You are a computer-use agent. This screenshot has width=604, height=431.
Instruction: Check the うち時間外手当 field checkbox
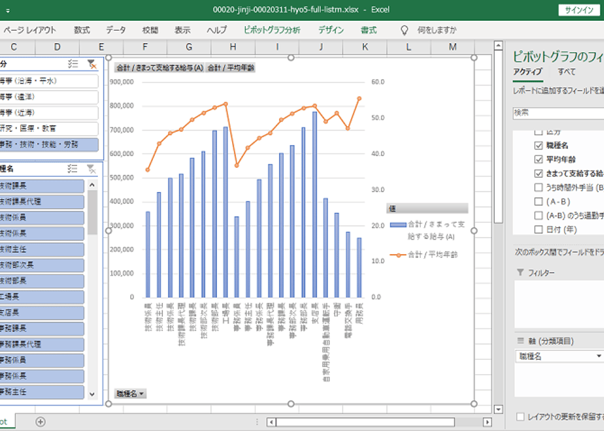(x=539, y=187)
